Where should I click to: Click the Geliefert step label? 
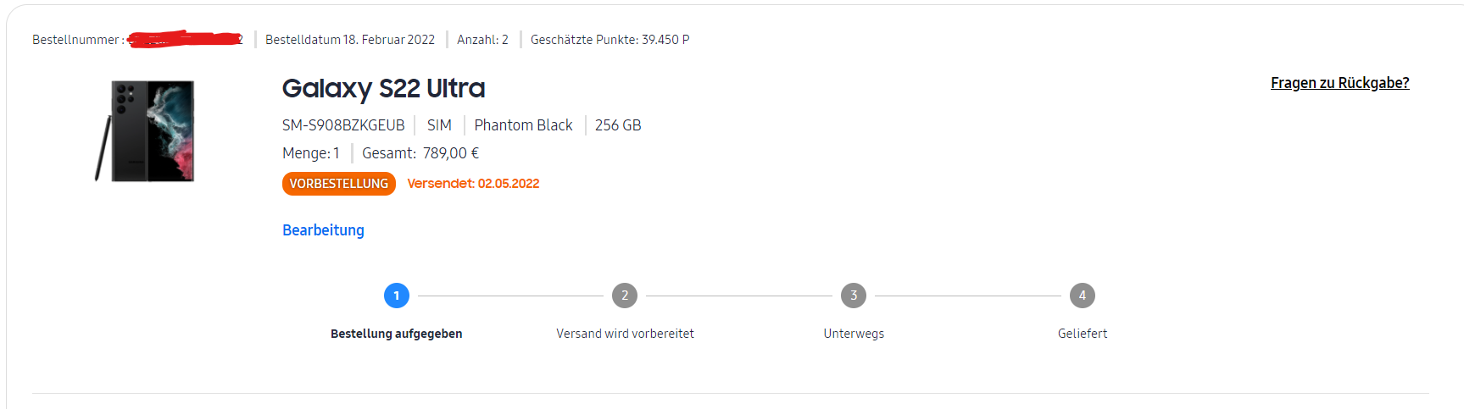tap(1083, 334)
